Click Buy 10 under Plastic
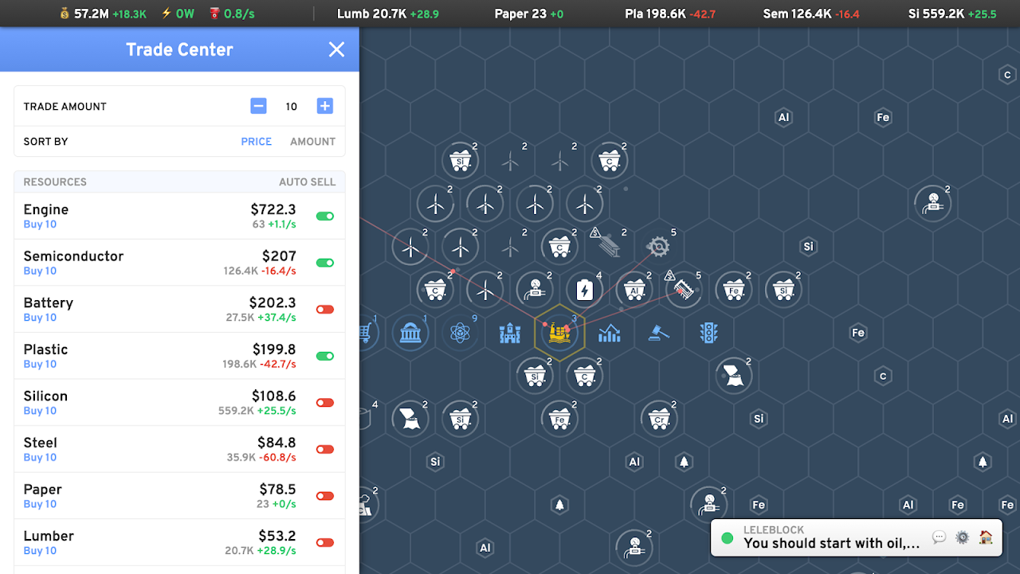Screen dimensions: 1020x574 click(x=40, y=365)
